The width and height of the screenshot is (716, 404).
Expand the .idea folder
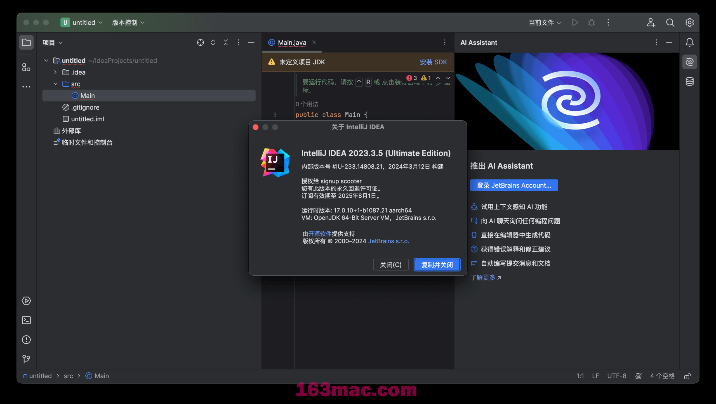click(x=55, y=72)
